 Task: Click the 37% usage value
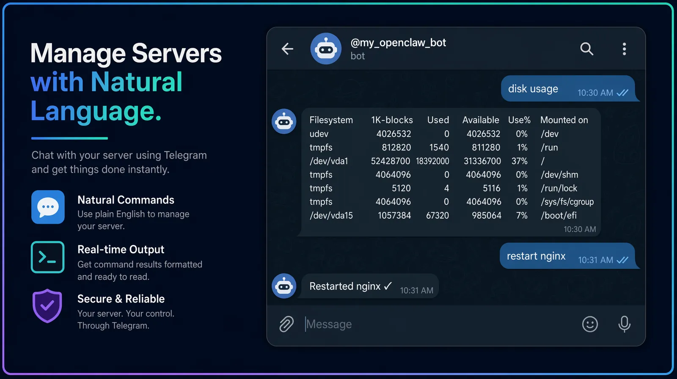(x=520, y=161)
